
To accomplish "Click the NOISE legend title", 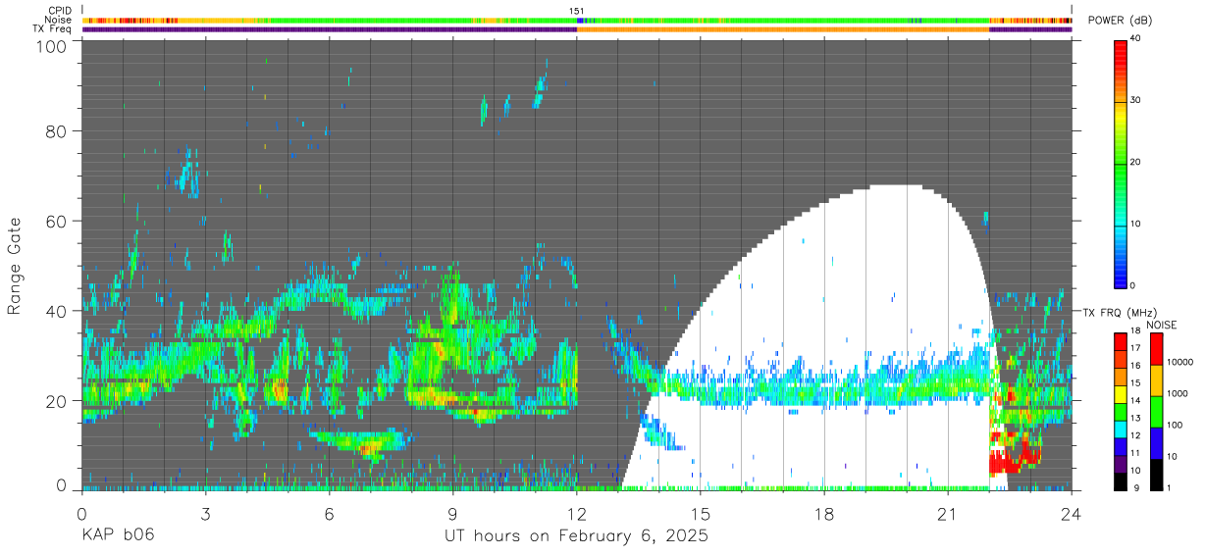I will (x=1161, y=325).
